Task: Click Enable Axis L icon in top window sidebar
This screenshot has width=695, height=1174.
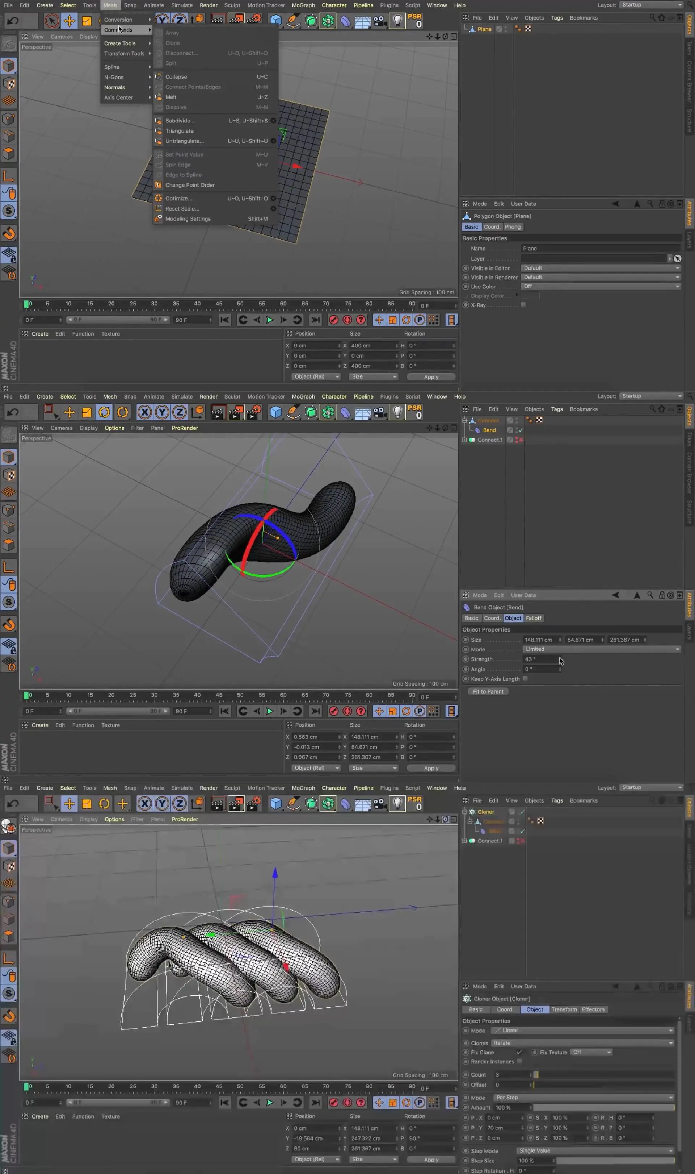Action: coord(9,176)
